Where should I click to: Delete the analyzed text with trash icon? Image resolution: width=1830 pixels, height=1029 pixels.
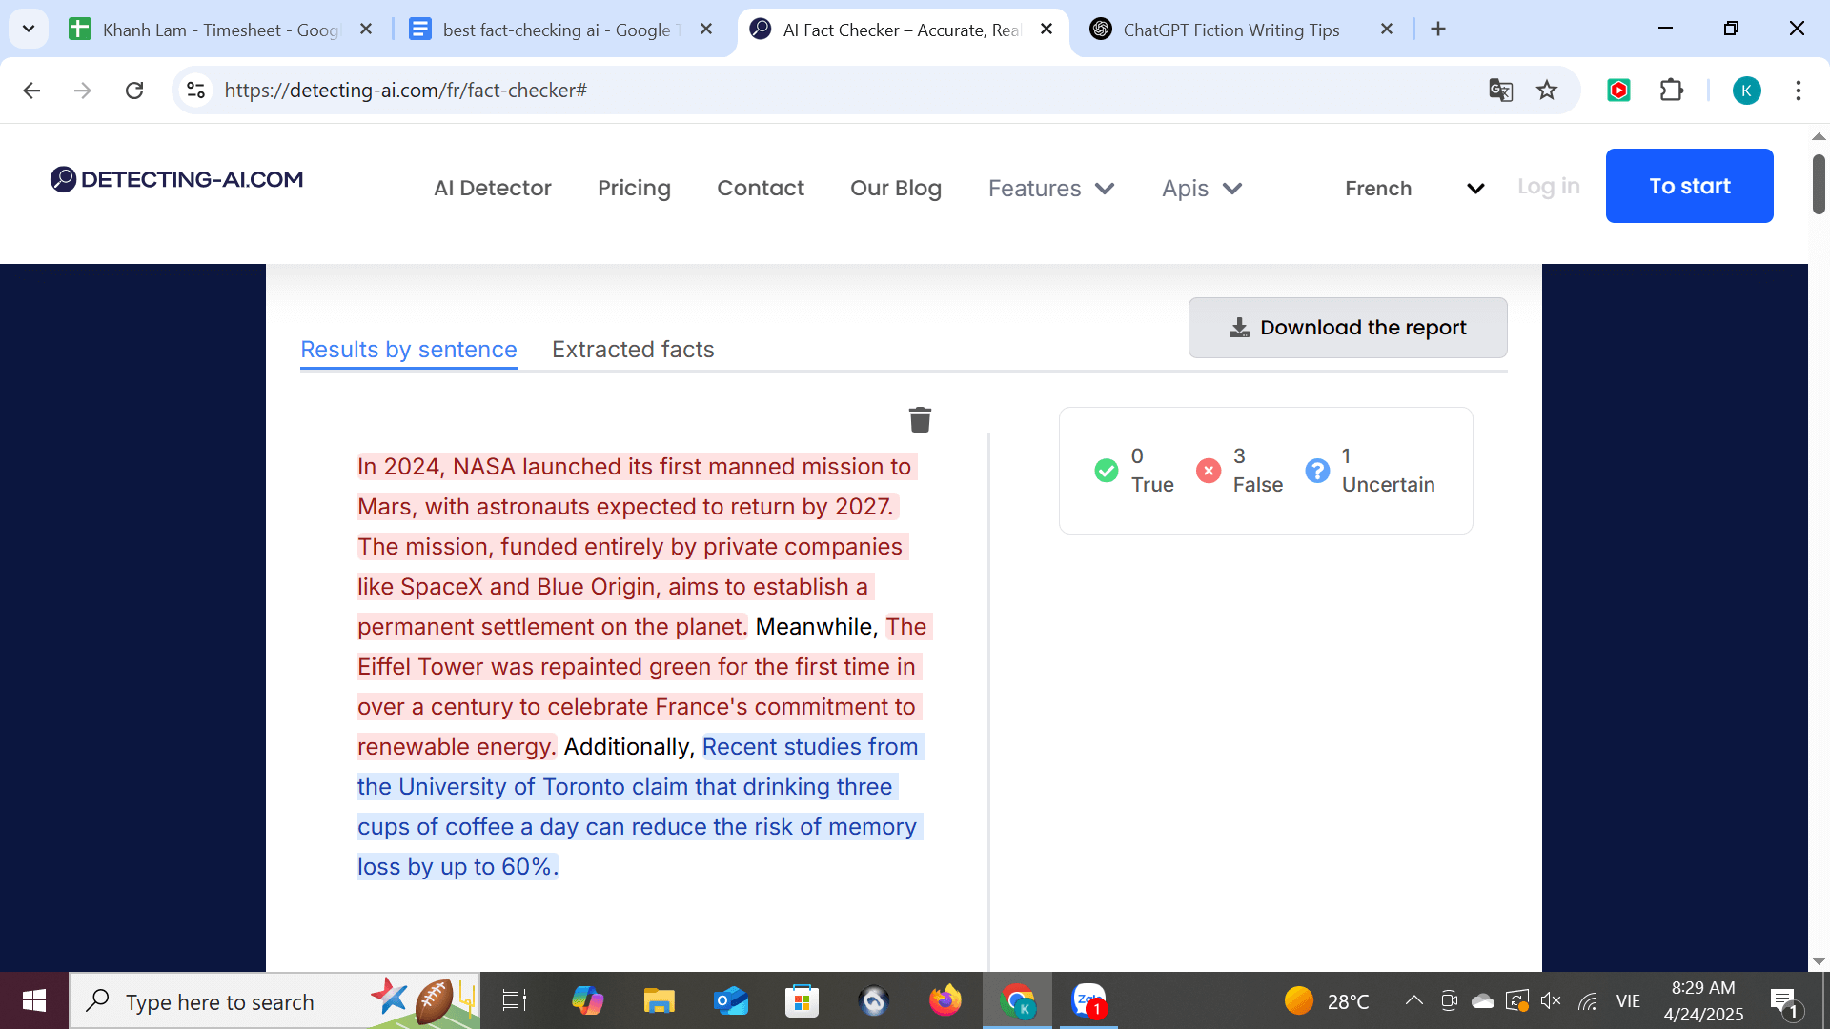coord(920,419)
